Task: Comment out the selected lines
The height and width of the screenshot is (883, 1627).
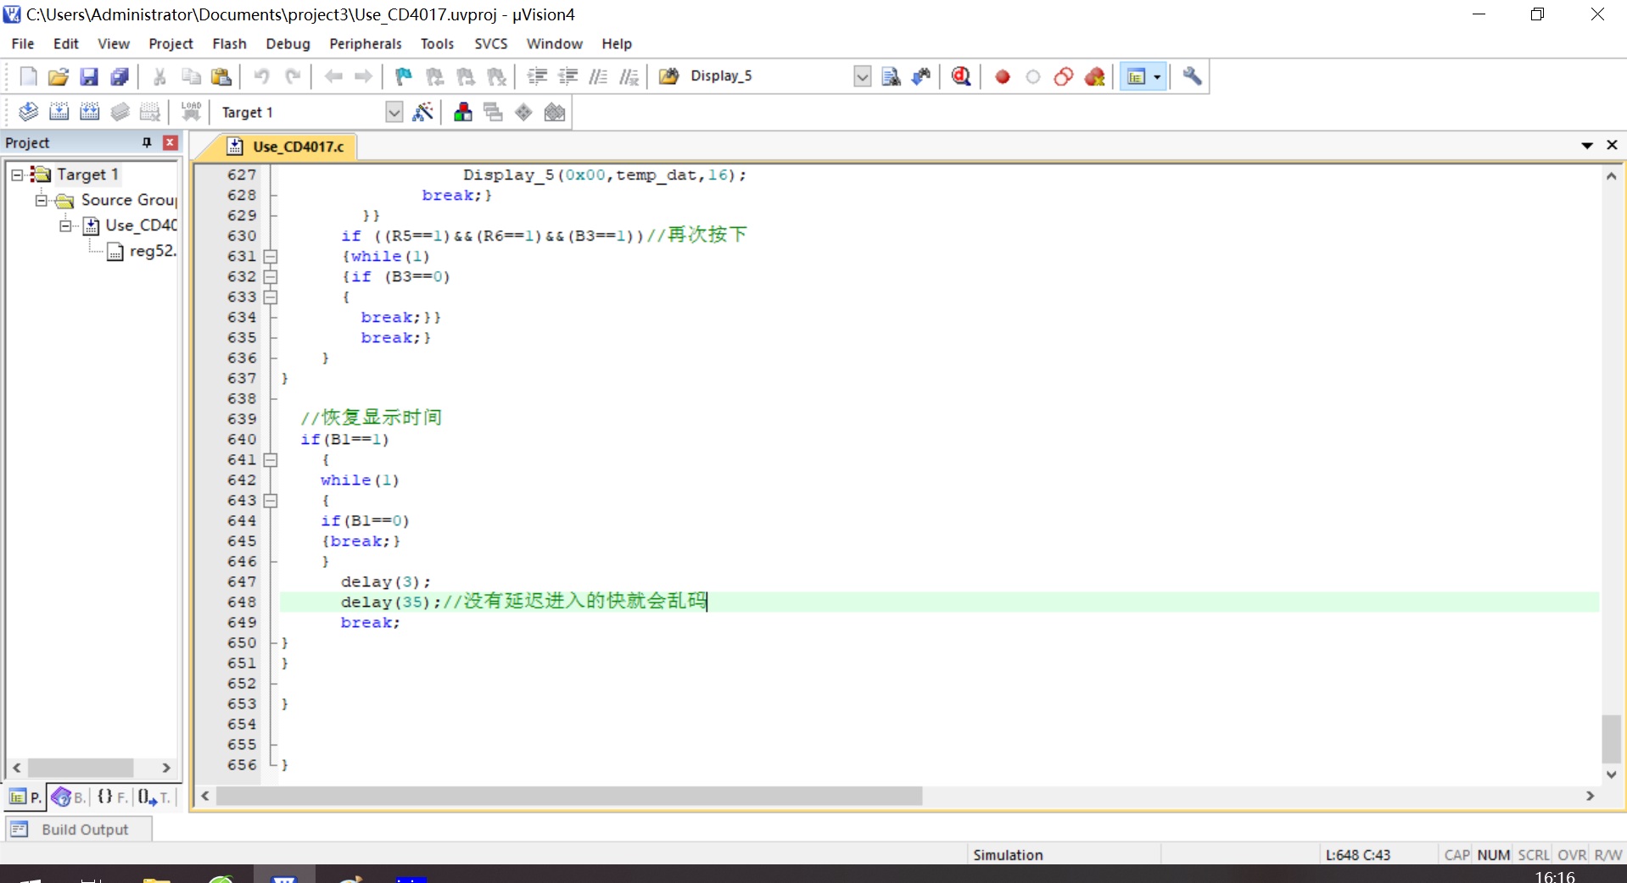Action: tap(598, 76)
